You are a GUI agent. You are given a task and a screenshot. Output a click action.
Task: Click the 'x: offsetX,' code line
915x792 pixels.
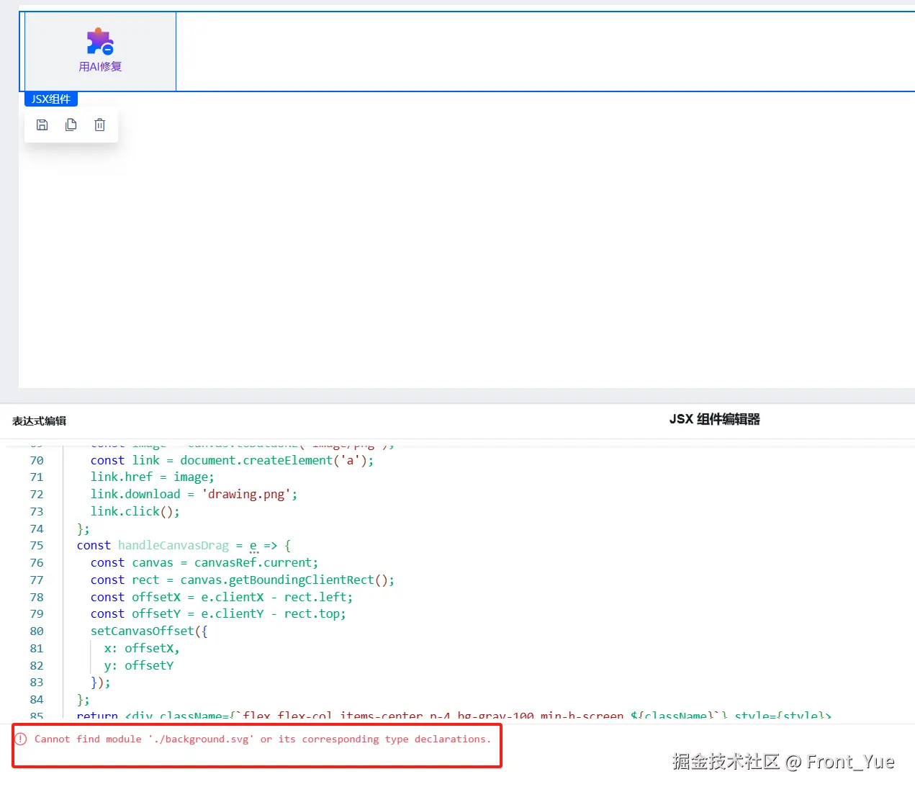pos(142,648)
